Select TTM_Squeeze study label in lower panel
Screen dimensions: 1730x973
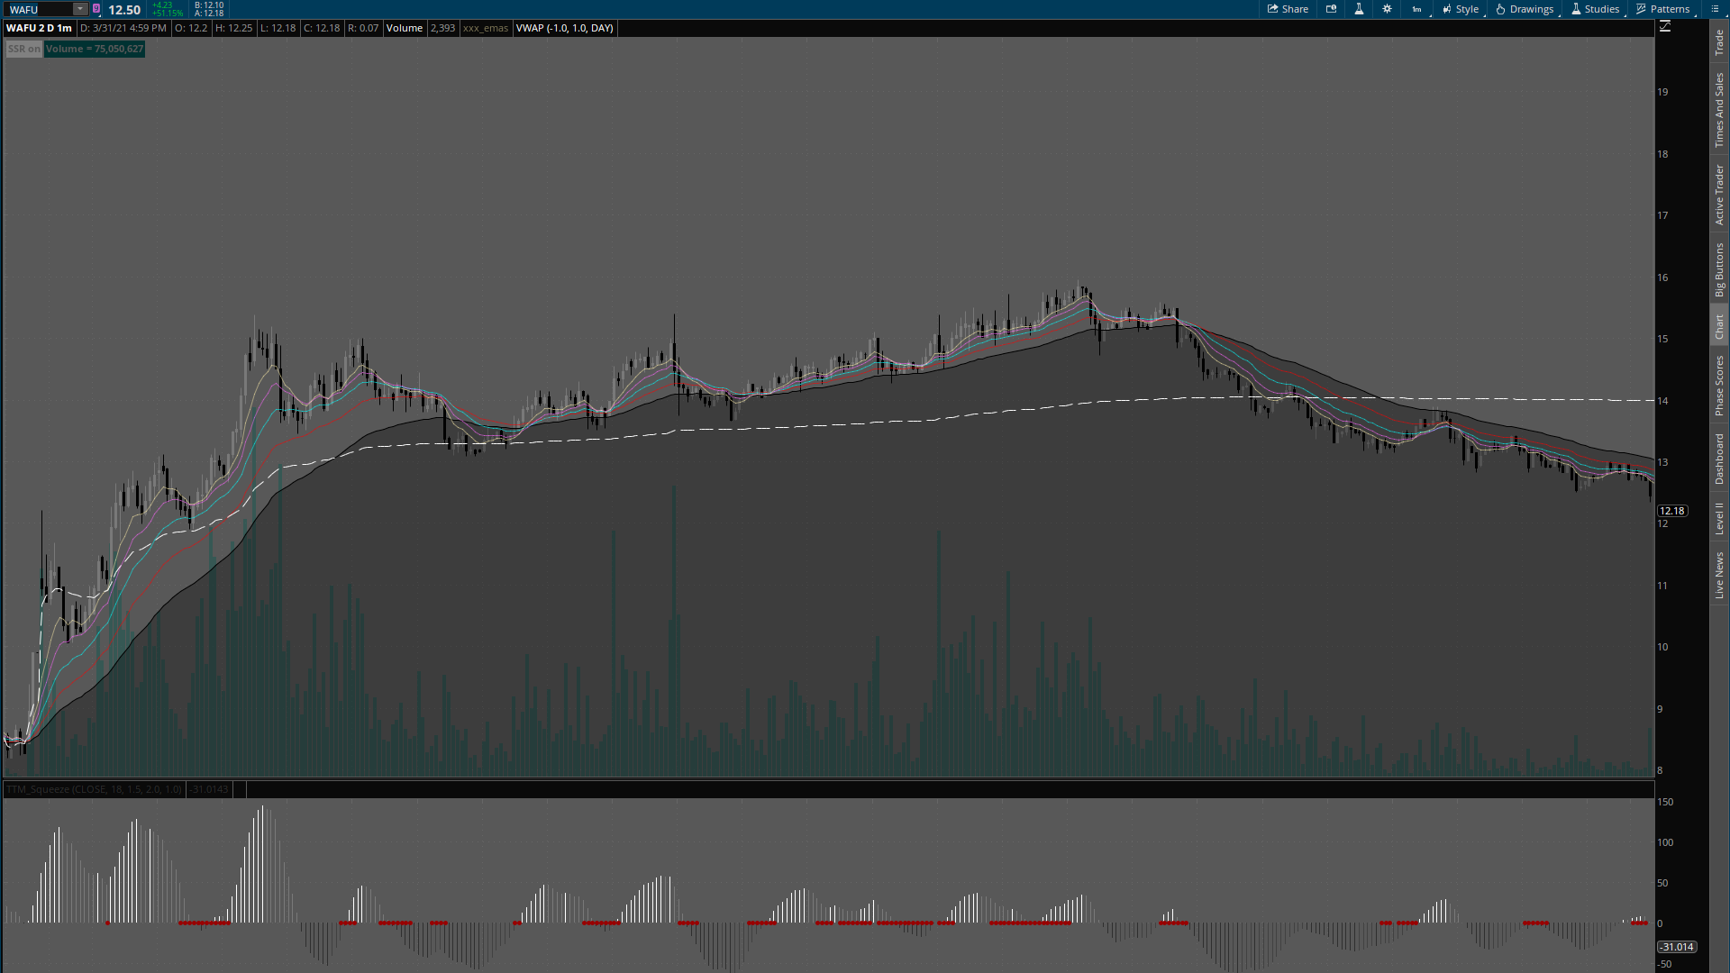point(94,789)
